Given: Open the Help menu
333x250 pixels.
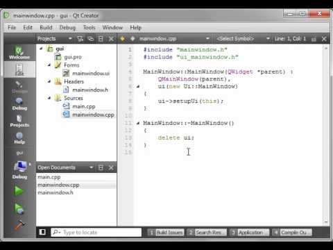Looking at the screenshot, I should pyautogui.click(x=135, y=28).
